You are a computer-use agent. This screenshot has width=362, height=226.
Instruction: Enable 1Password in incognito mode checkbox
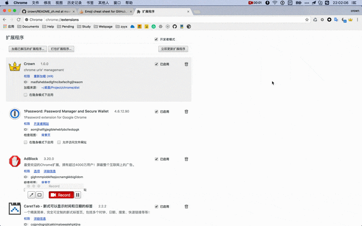click(x=25, y=142)
